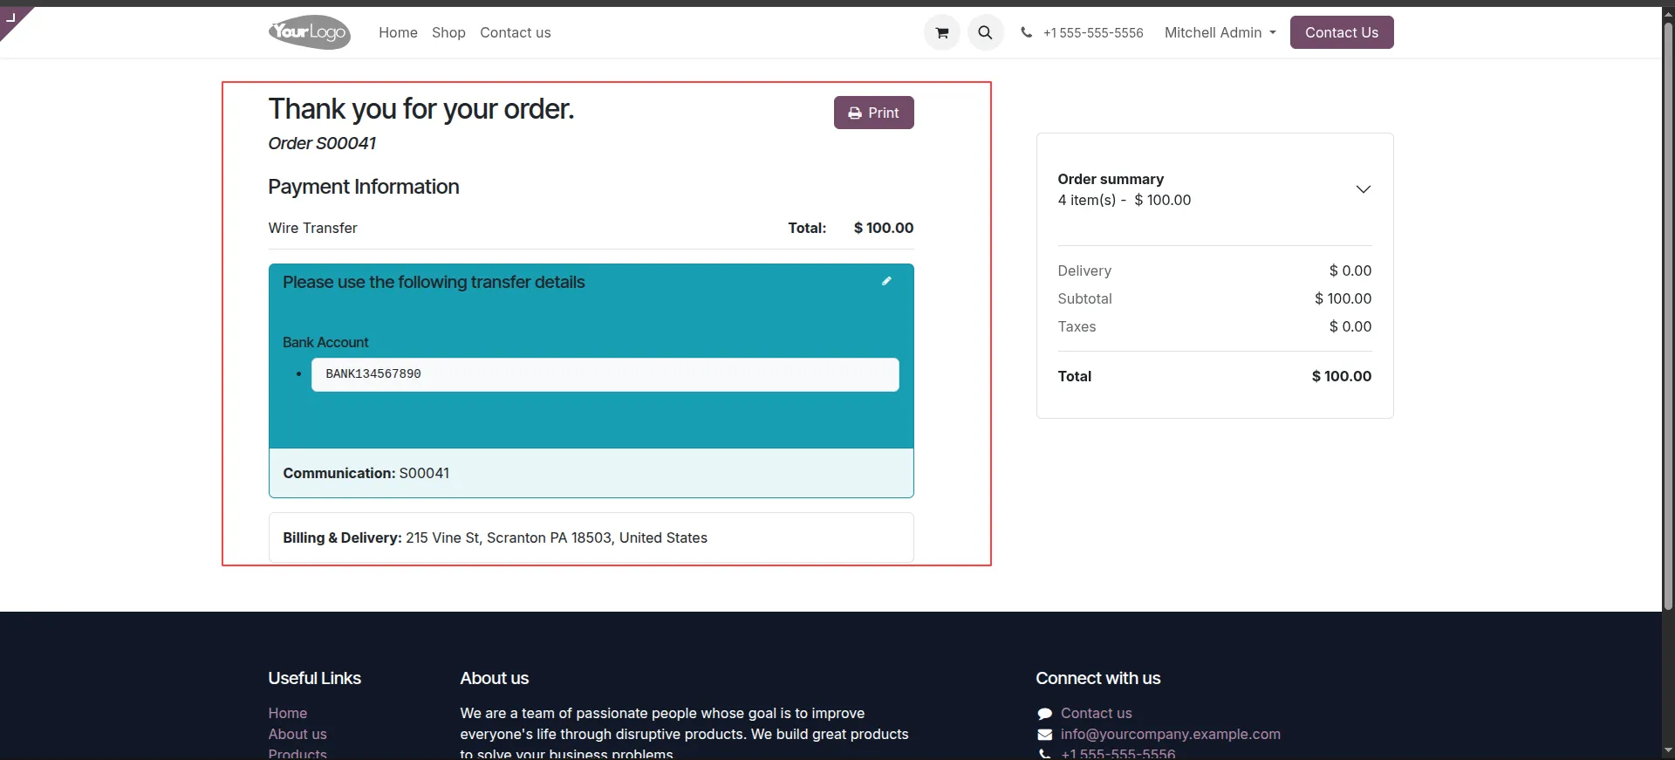Expand the Order summary chevron
Screen dimensions: 1675x760
point(1363,189)
